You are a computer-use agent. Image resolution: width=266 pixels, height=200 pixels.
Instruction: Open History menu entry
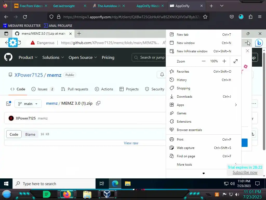point(204,80)
